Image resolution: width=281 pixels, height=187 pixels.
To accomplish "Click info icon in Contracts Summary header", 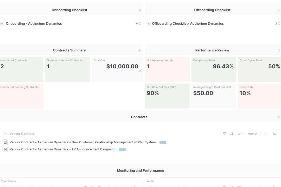I will [x=140, y=50].
